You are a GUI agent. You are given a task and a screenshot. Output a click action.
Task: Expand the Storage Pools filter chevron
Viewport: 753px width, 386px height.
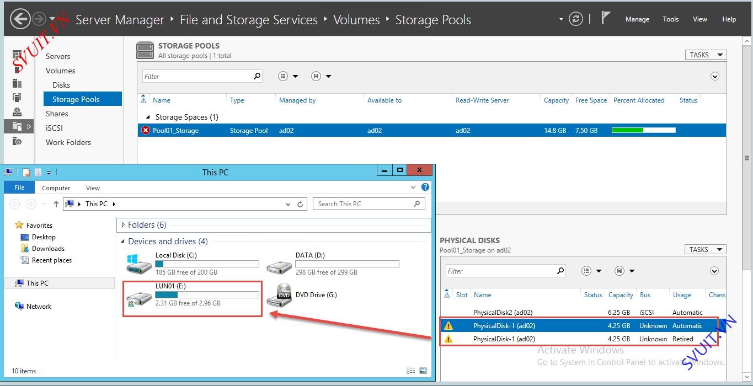coord(715,76)
